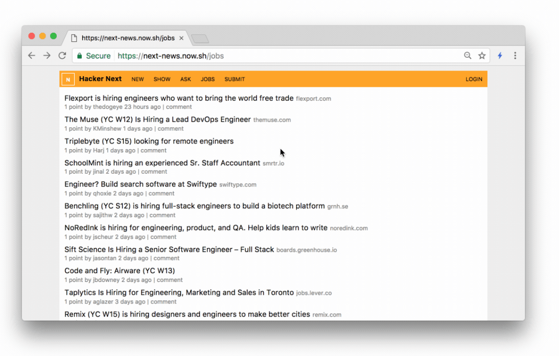
Task: Click the blue lightning bolt extension icon
Action: pyautogui.click(x=500, y=56)
